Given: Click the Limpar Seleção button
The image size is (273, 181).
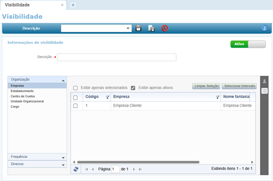Looking at the screenshot, I should point(206,86).
